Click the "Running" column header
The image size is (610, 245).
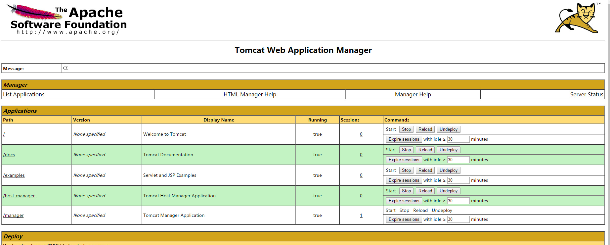click(318, 120)
